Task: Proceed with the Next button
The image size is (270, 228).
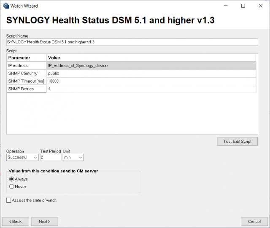Action: tap(44, 221)
